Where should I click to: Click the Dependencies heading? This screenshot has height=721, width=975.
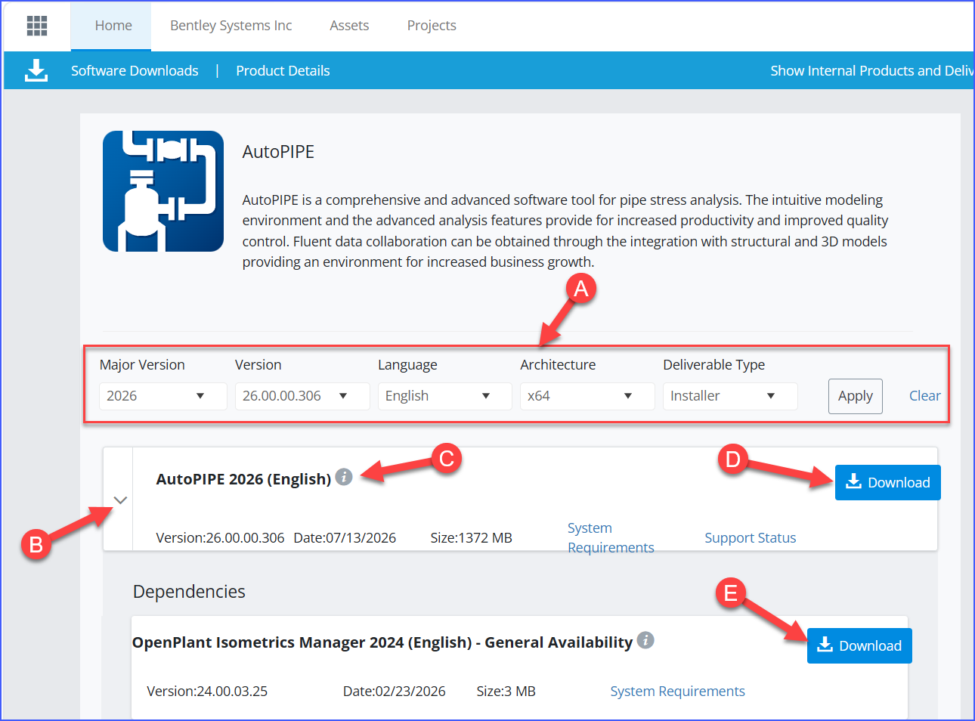coord(189,591)
